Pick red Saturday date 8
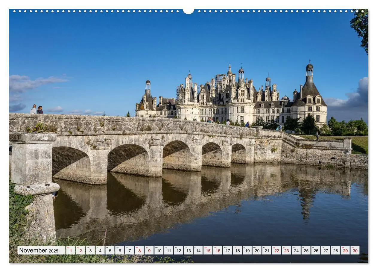The image size is (377, 272). pyautogui.click(x=139, y=250)
